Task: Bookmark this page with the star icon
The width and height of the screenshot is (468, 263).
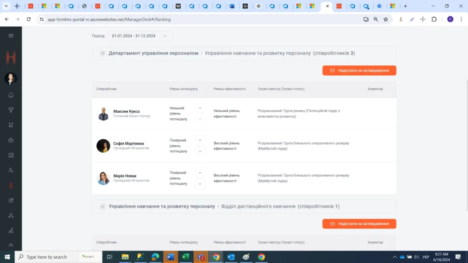Action: pos(386,19)
